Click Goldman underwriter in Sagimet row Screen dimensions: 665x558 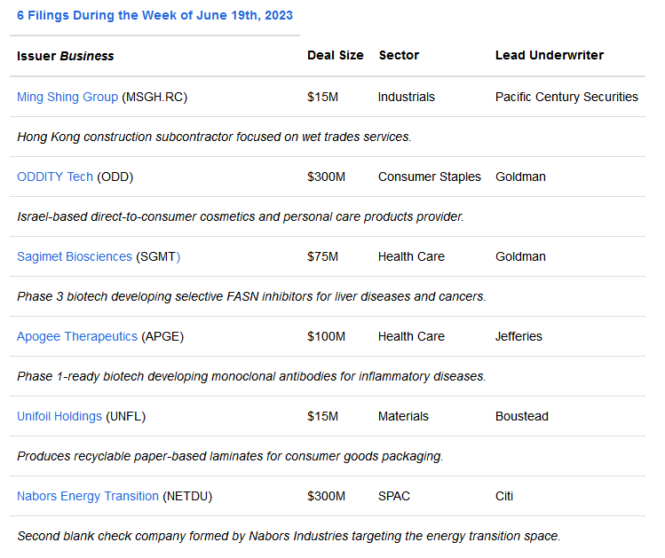coord(520,256)
